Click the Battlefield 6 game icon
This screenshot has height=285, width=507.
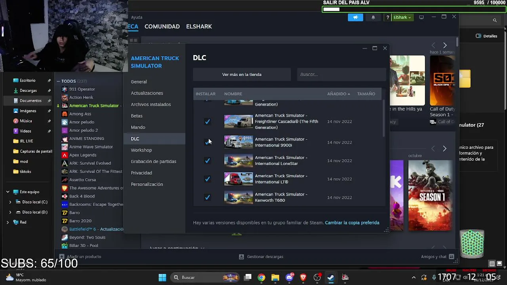(65, 229)
